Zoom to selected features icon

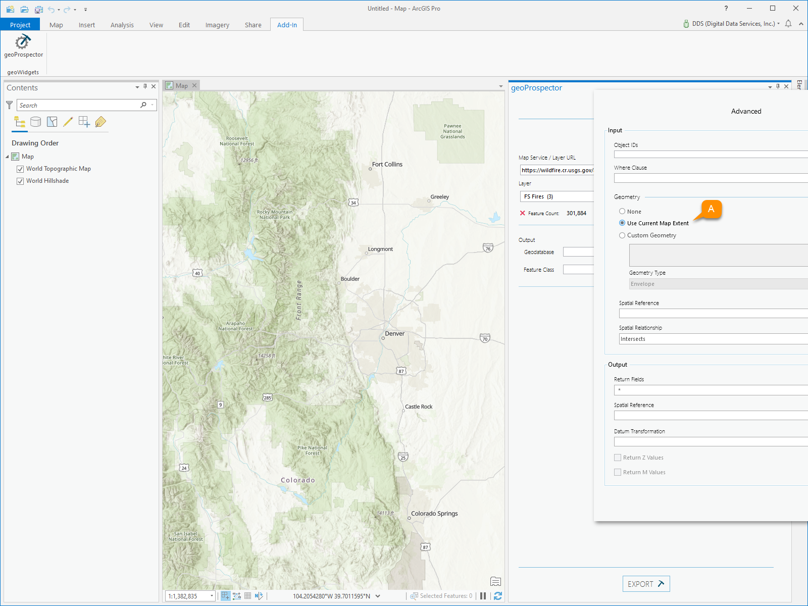click(x=414, y=596)
